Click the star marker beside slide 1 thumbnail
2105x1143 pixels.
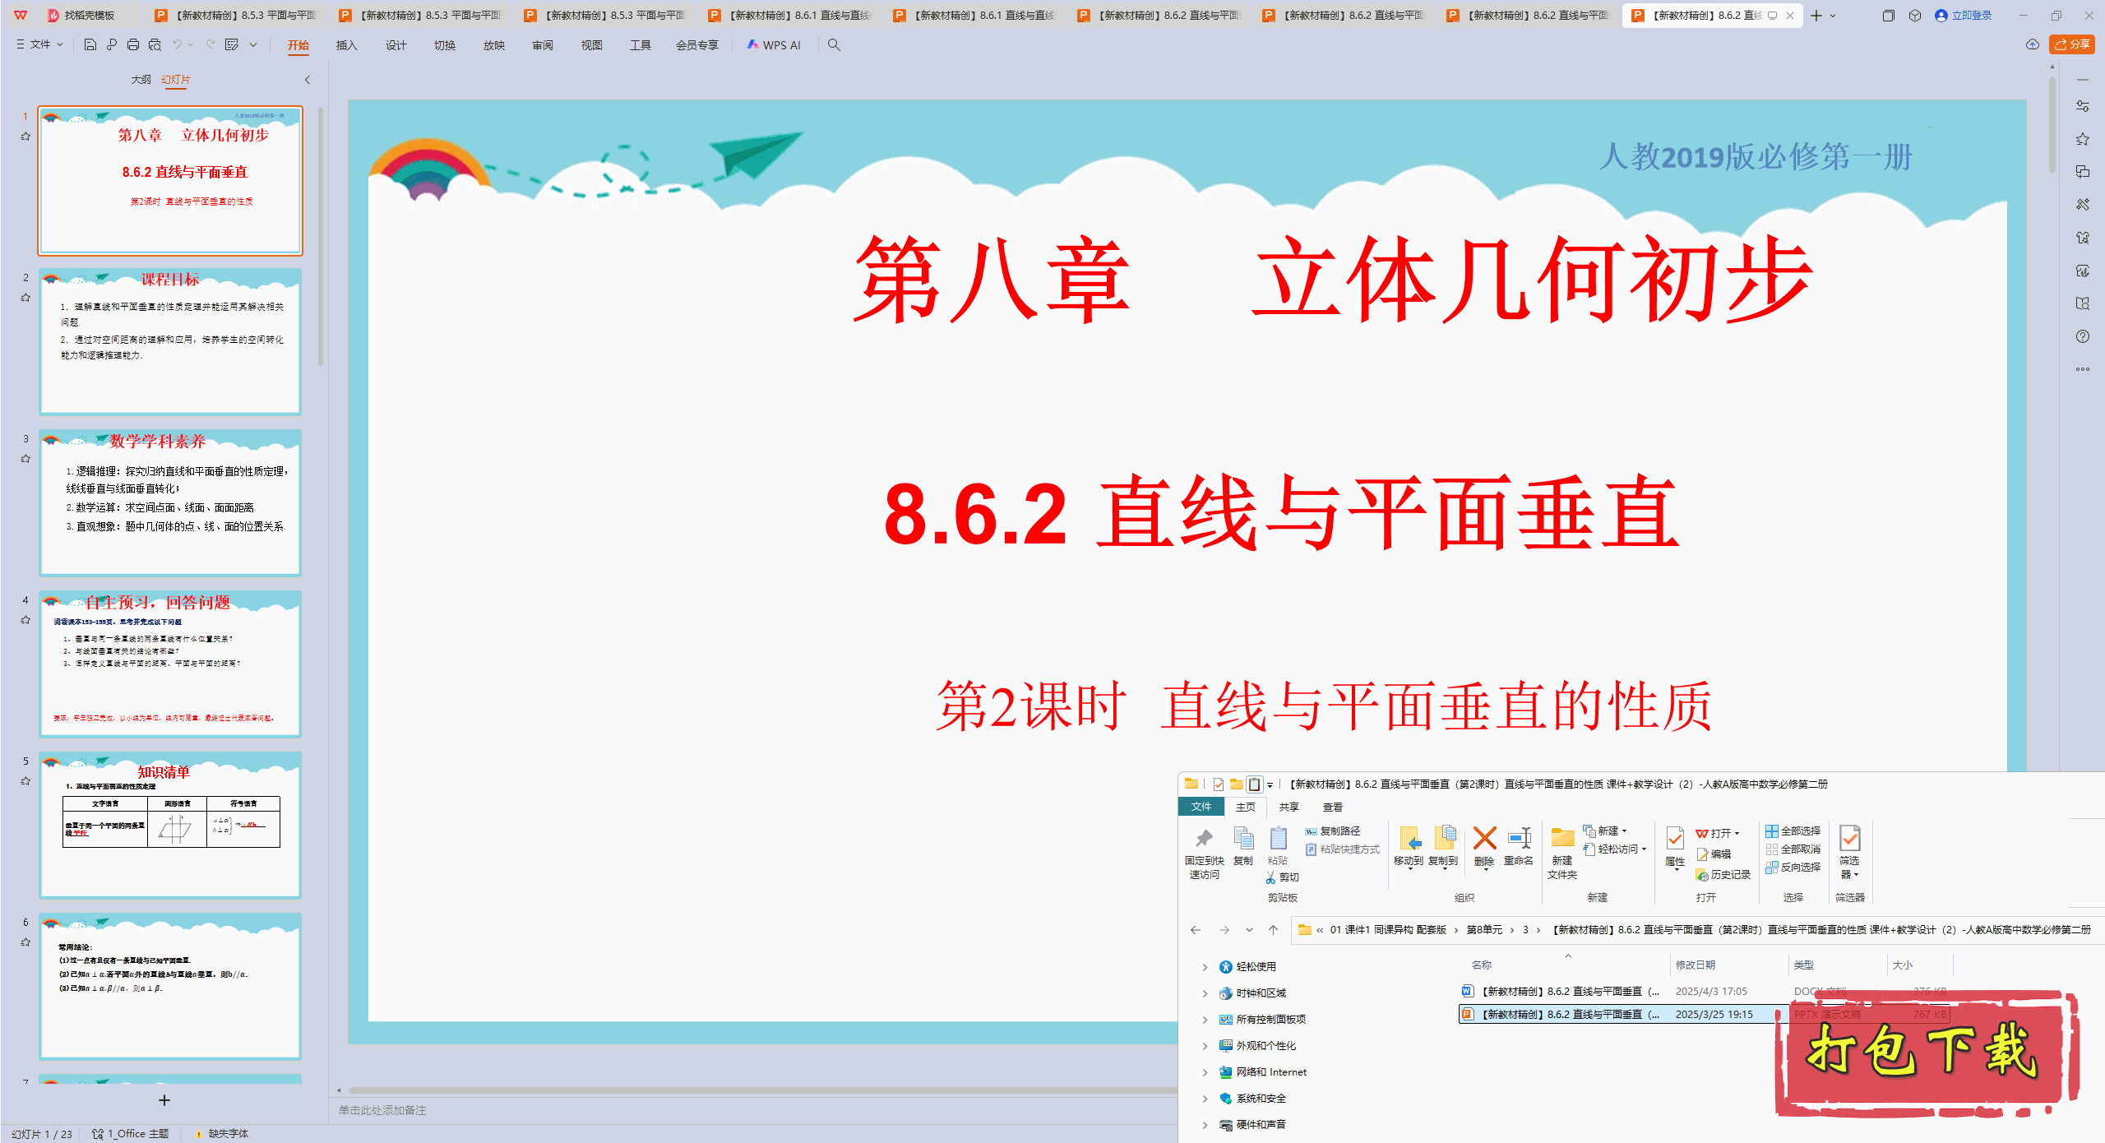click(25, 137)
